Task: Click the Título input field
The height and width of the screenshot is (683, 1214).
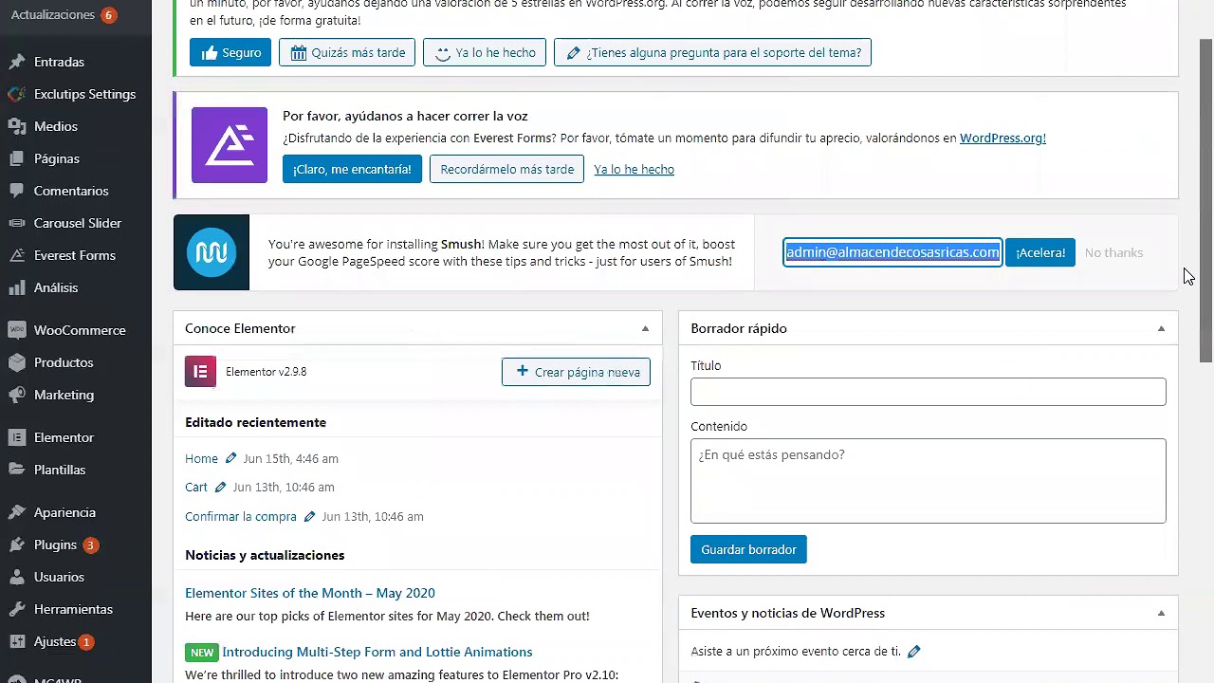Action: [x=928, y=392]
